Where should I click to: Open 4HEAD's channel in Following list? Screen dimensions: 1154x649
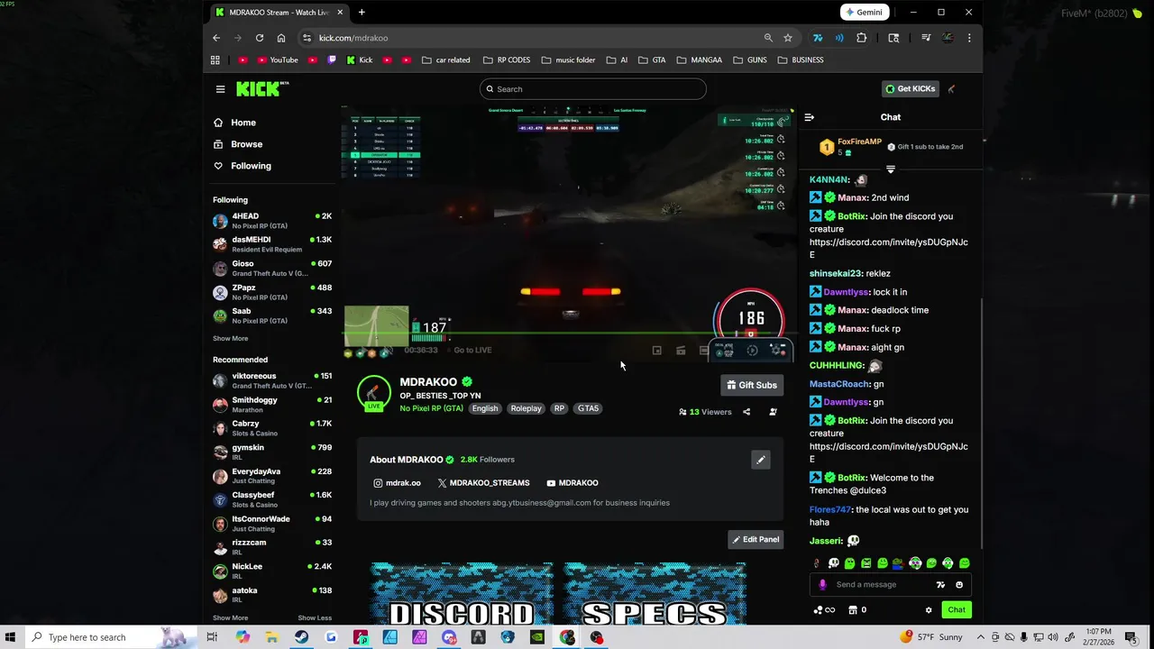click(x=272, y=221)
